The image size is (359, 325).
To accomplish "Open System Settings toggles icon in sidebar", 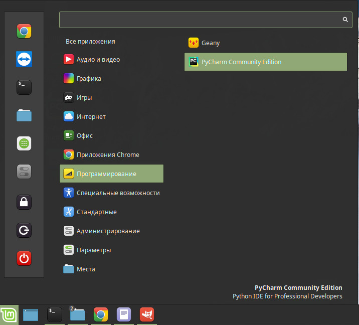I will (x=24, y=172).
